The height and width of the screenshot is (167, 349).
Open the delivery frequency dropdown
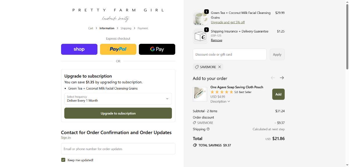click(x=118, y=99)
